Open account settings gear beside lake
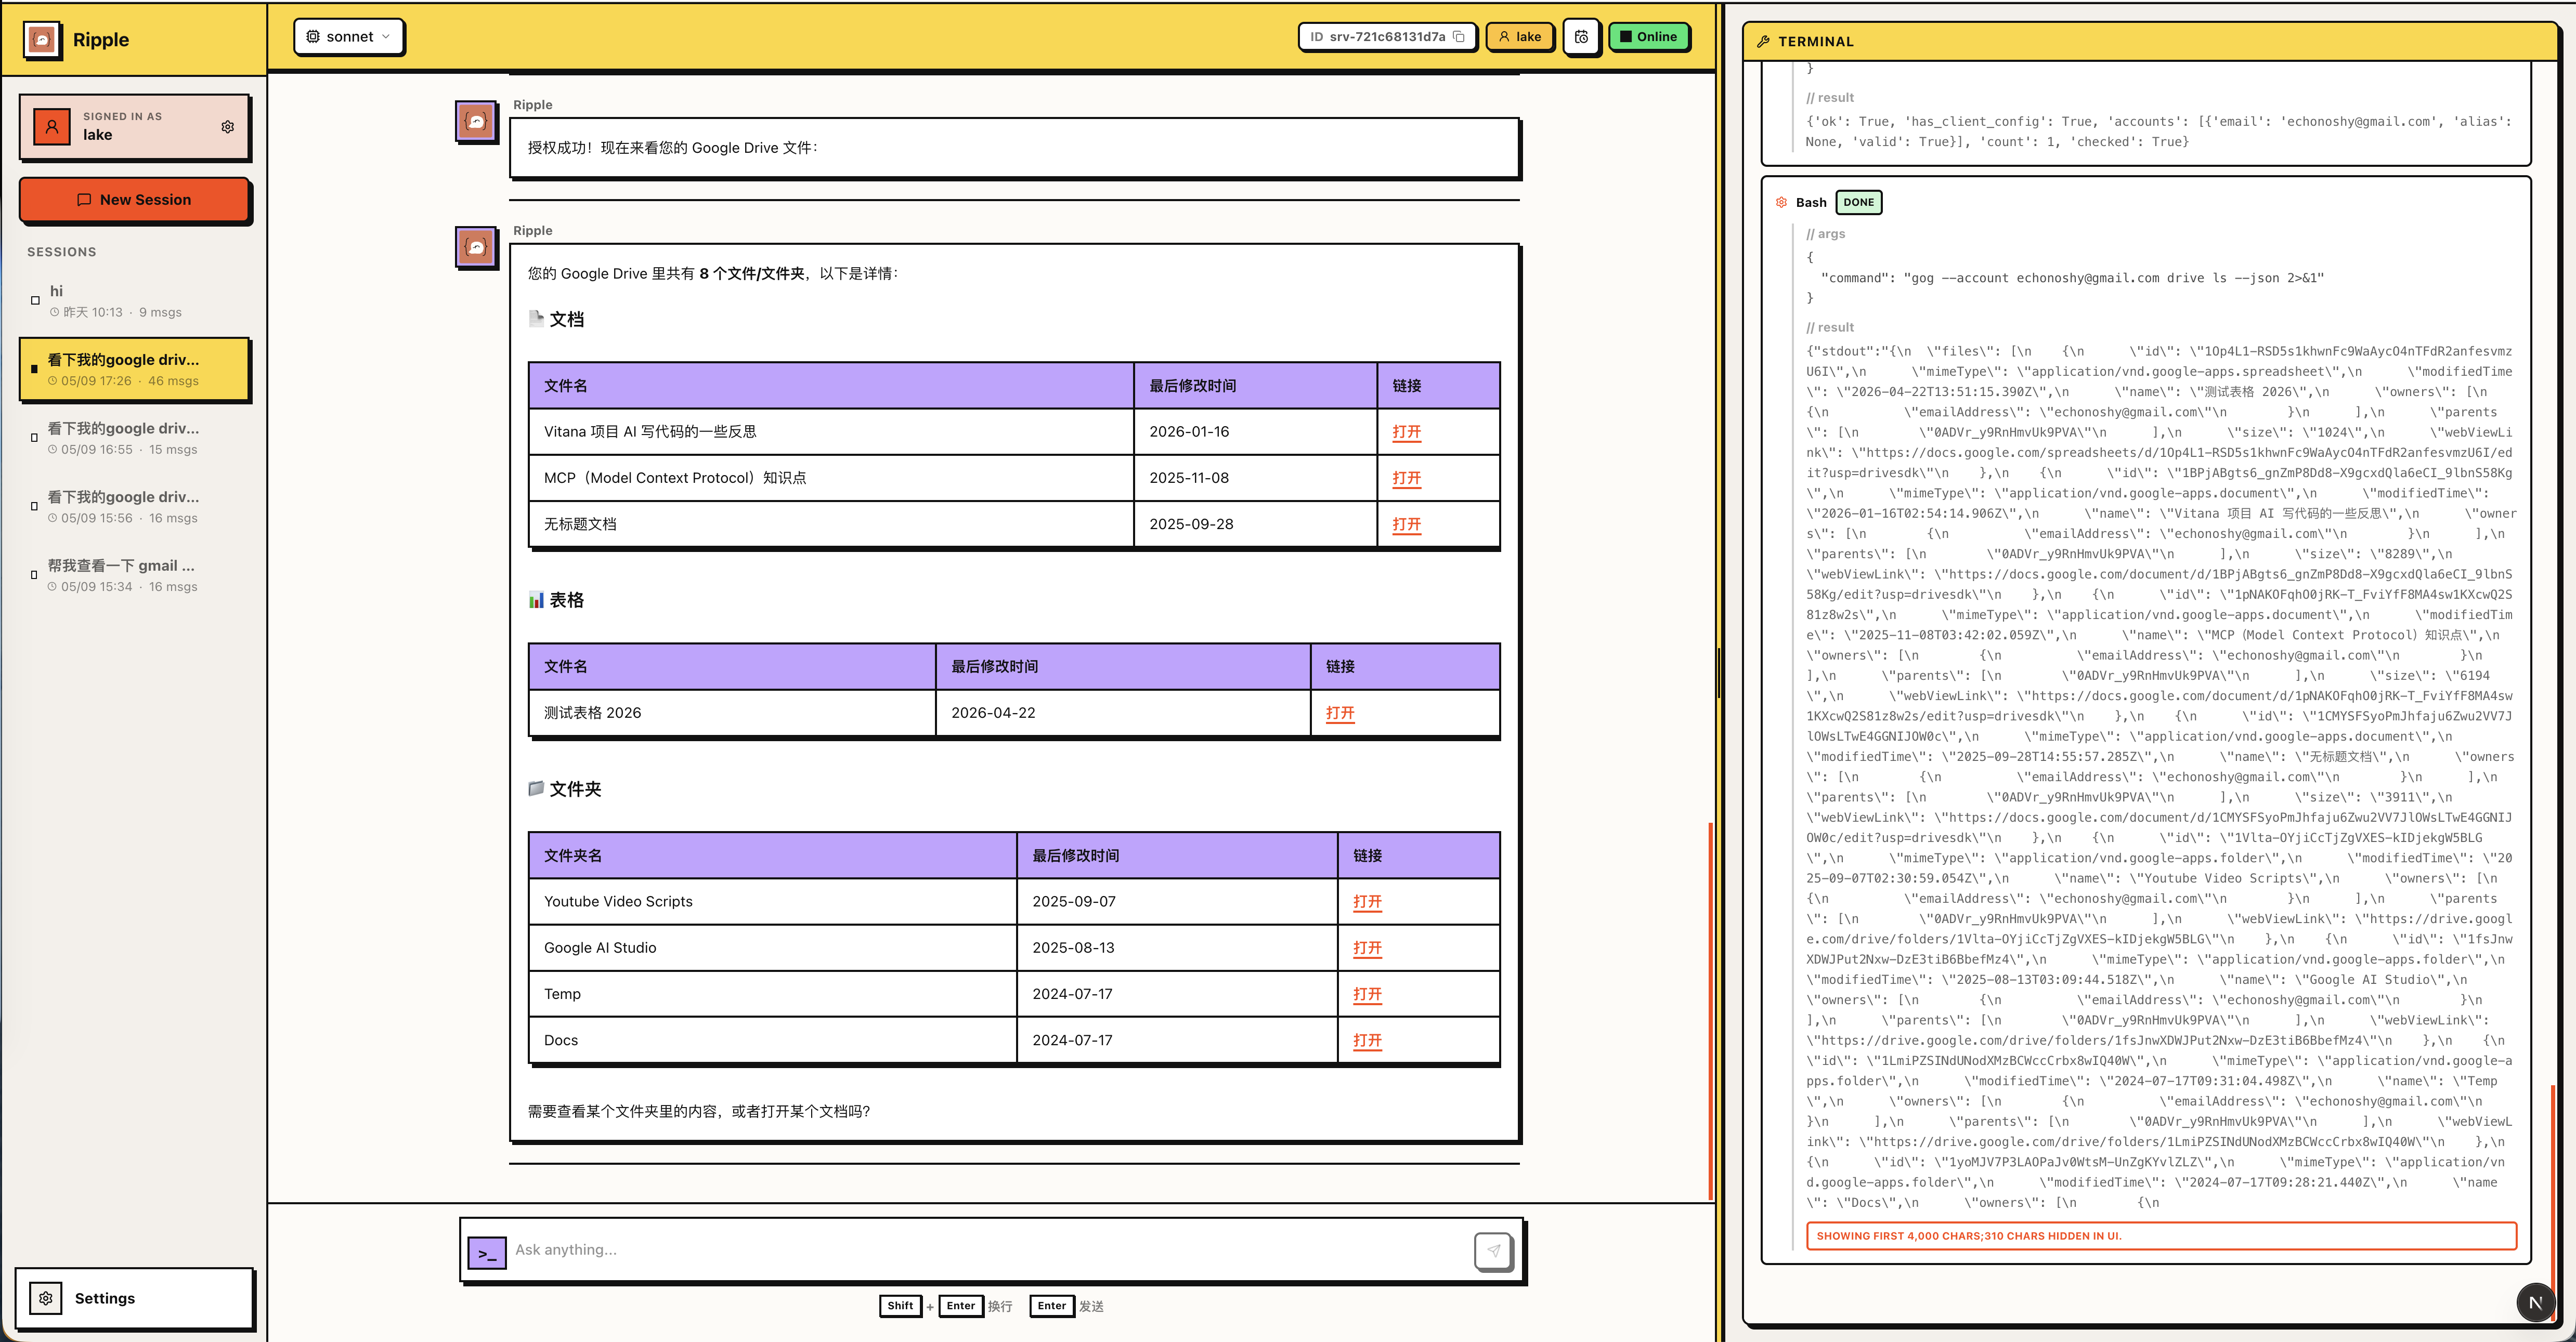The height and width of the screenshot is (1342, 2576). 228,127
